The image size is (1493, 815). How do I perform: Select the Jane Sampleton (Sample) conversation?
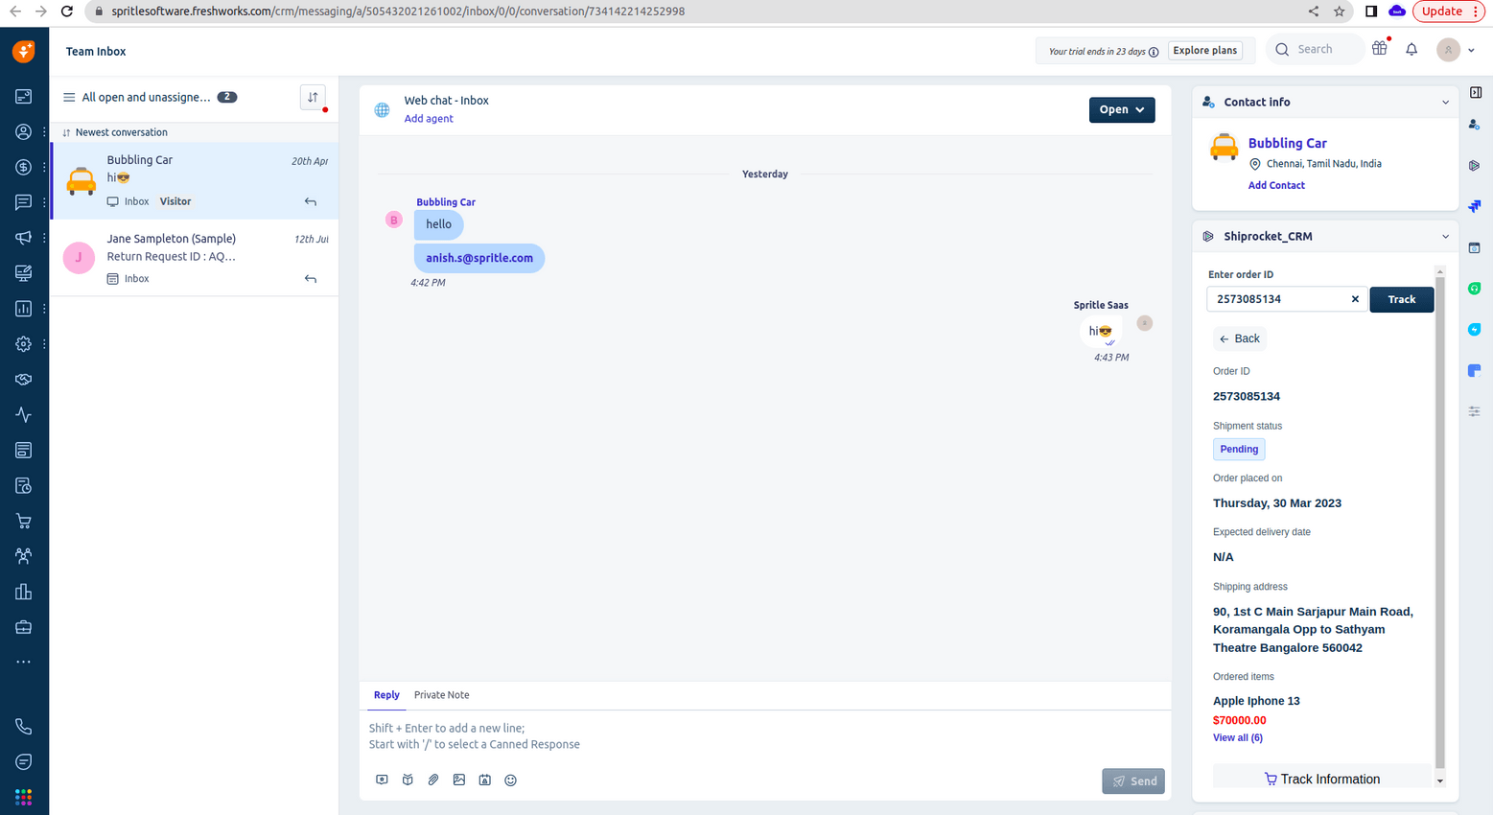(x=195, y=258)
